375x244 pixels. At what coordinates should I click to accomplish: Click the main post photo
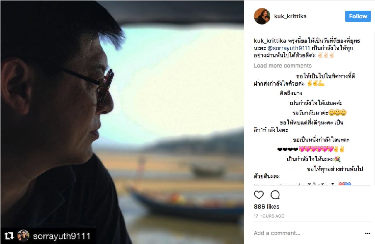click(122, 122)
